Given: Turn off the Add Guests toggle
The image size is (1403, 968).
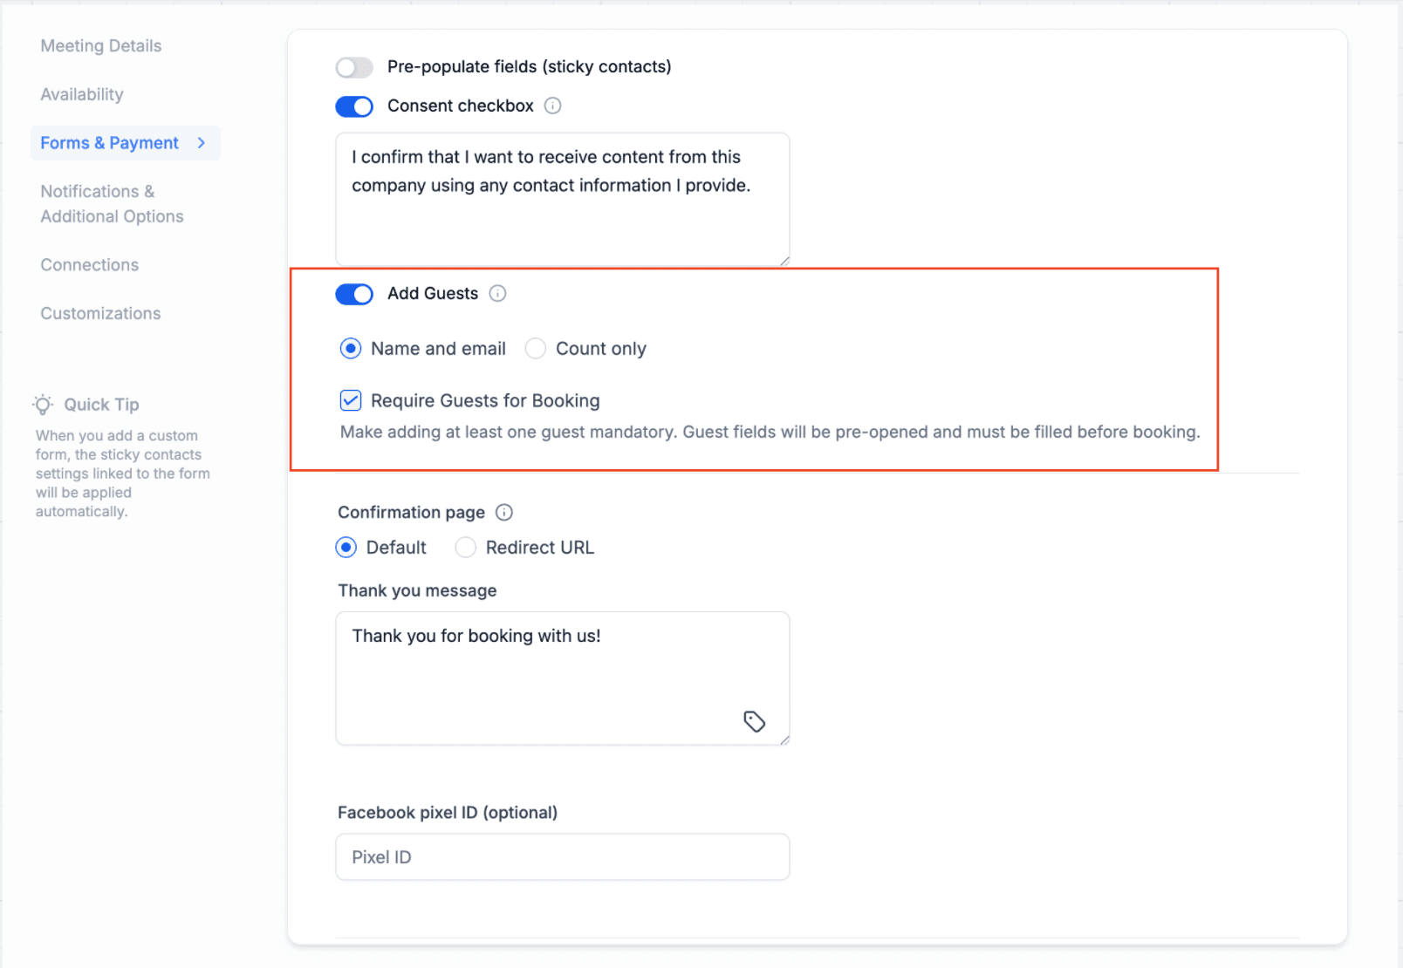Looking at the screenshot, I should pos(354,294).
